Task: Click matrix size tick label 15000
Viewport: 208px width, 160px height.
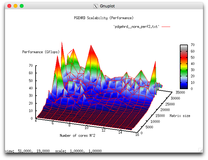Action: 160,115
